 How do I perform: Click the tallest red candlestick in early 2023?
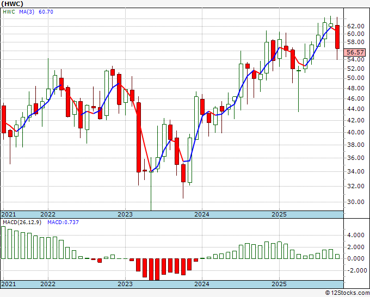click(139, 137)
